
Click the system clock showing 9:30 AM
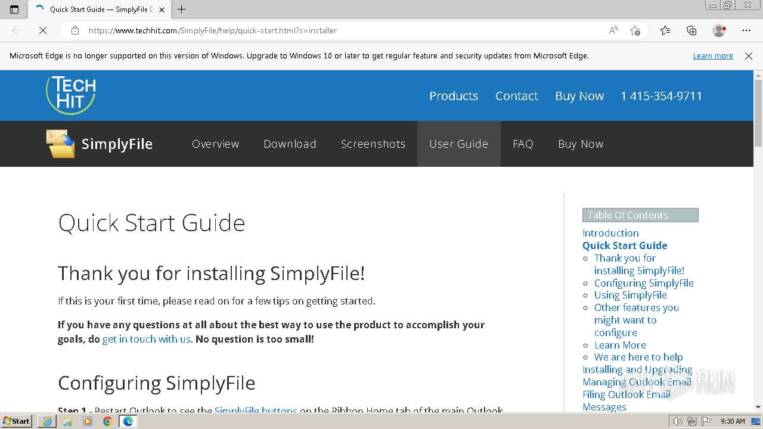[x=733, y=421]
